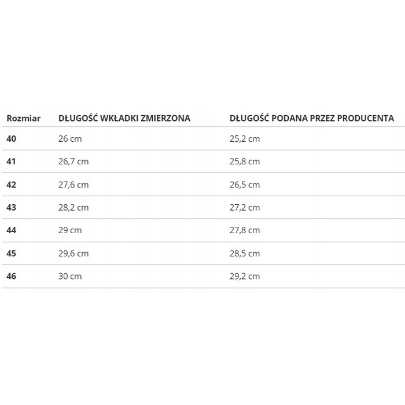405x405 pixels.
Task: Select the DŁUGOŚĆ WKŁADKI ZMIERZONA header
Action: pyautogui.click(x=124, y=118)
